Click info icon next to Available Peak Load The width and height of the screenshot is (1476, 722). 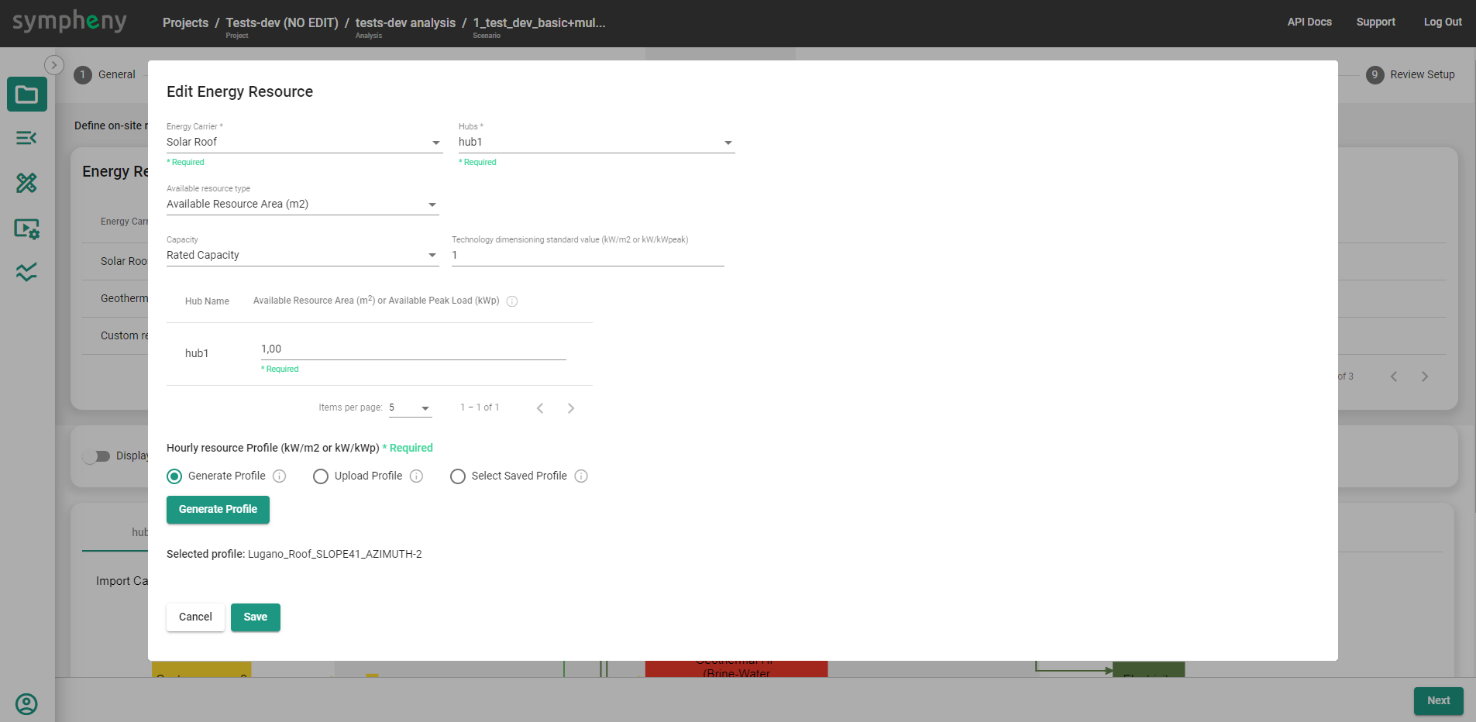point(512,301)
